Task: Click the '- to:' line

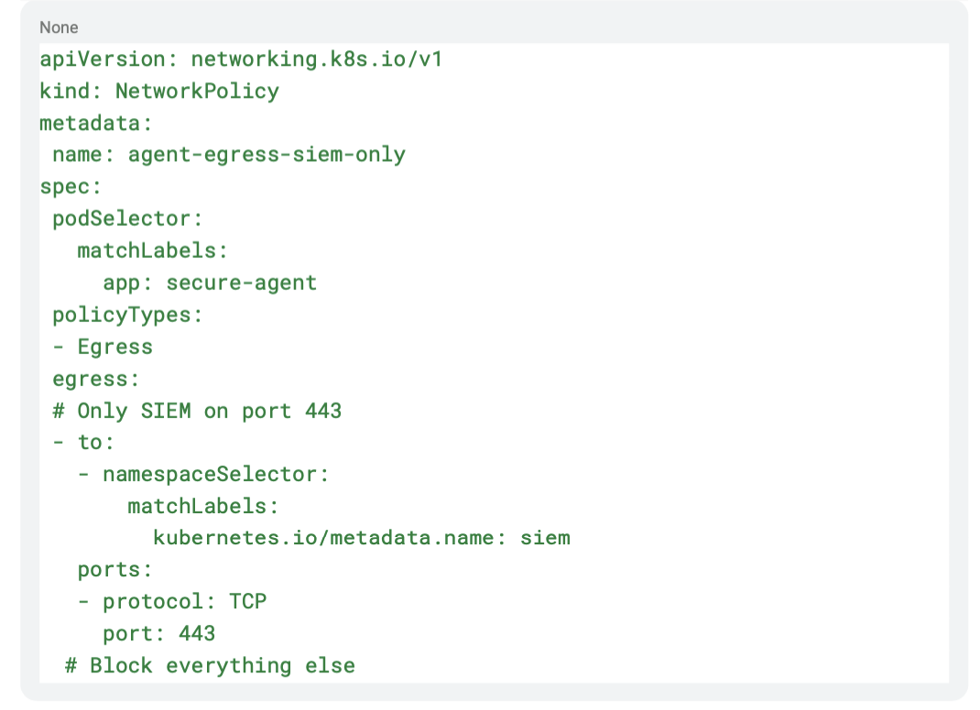Action: [83, 442]
